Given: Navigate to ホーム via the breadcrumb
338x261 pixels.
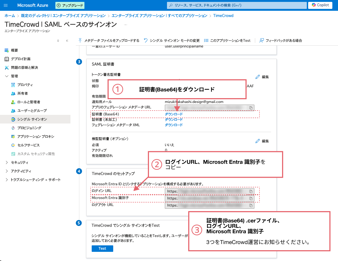Looking at the screenshot, I should pos(9,16).
